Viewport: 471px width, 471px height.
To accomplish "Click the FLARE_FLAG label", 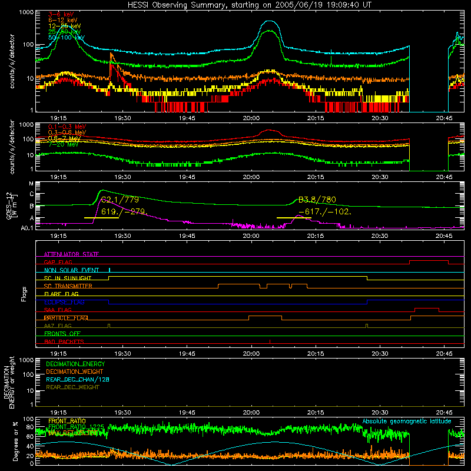I will click(x=61, y=294).
